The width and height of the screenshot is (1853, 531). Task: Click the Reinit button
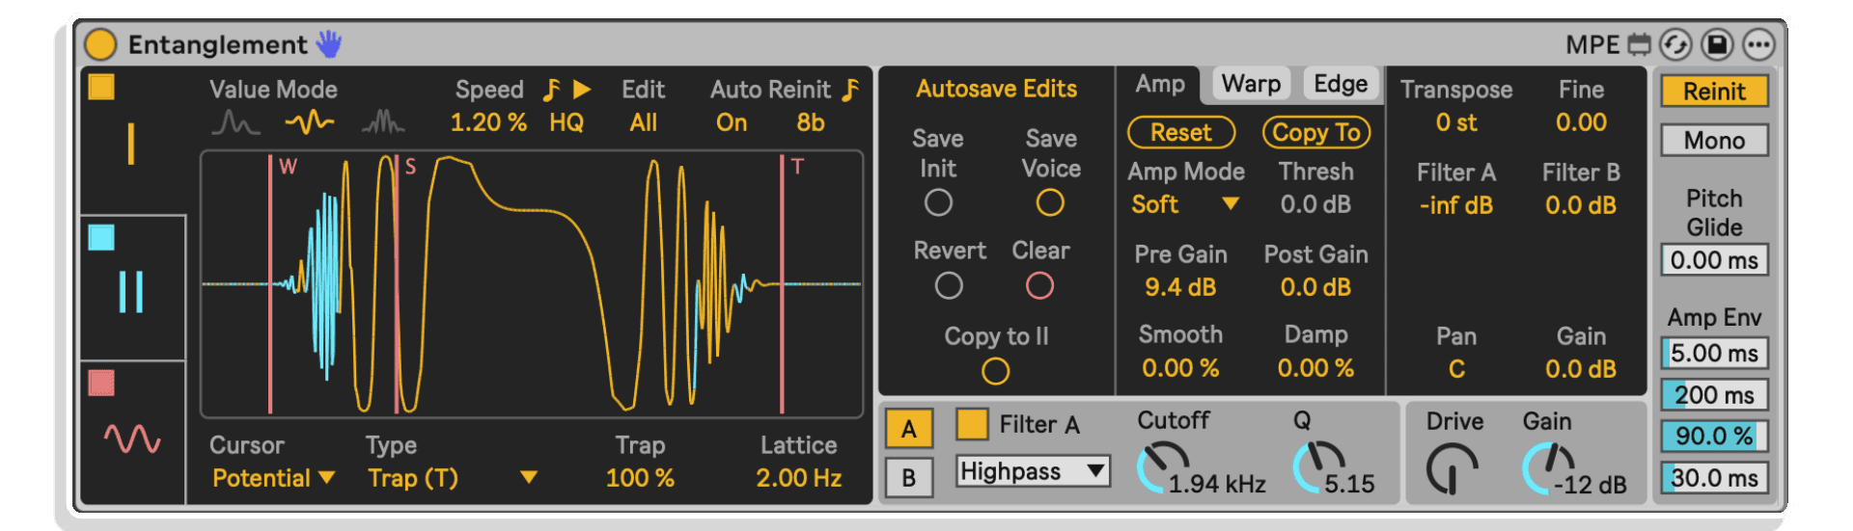(x=1714, y=92)
